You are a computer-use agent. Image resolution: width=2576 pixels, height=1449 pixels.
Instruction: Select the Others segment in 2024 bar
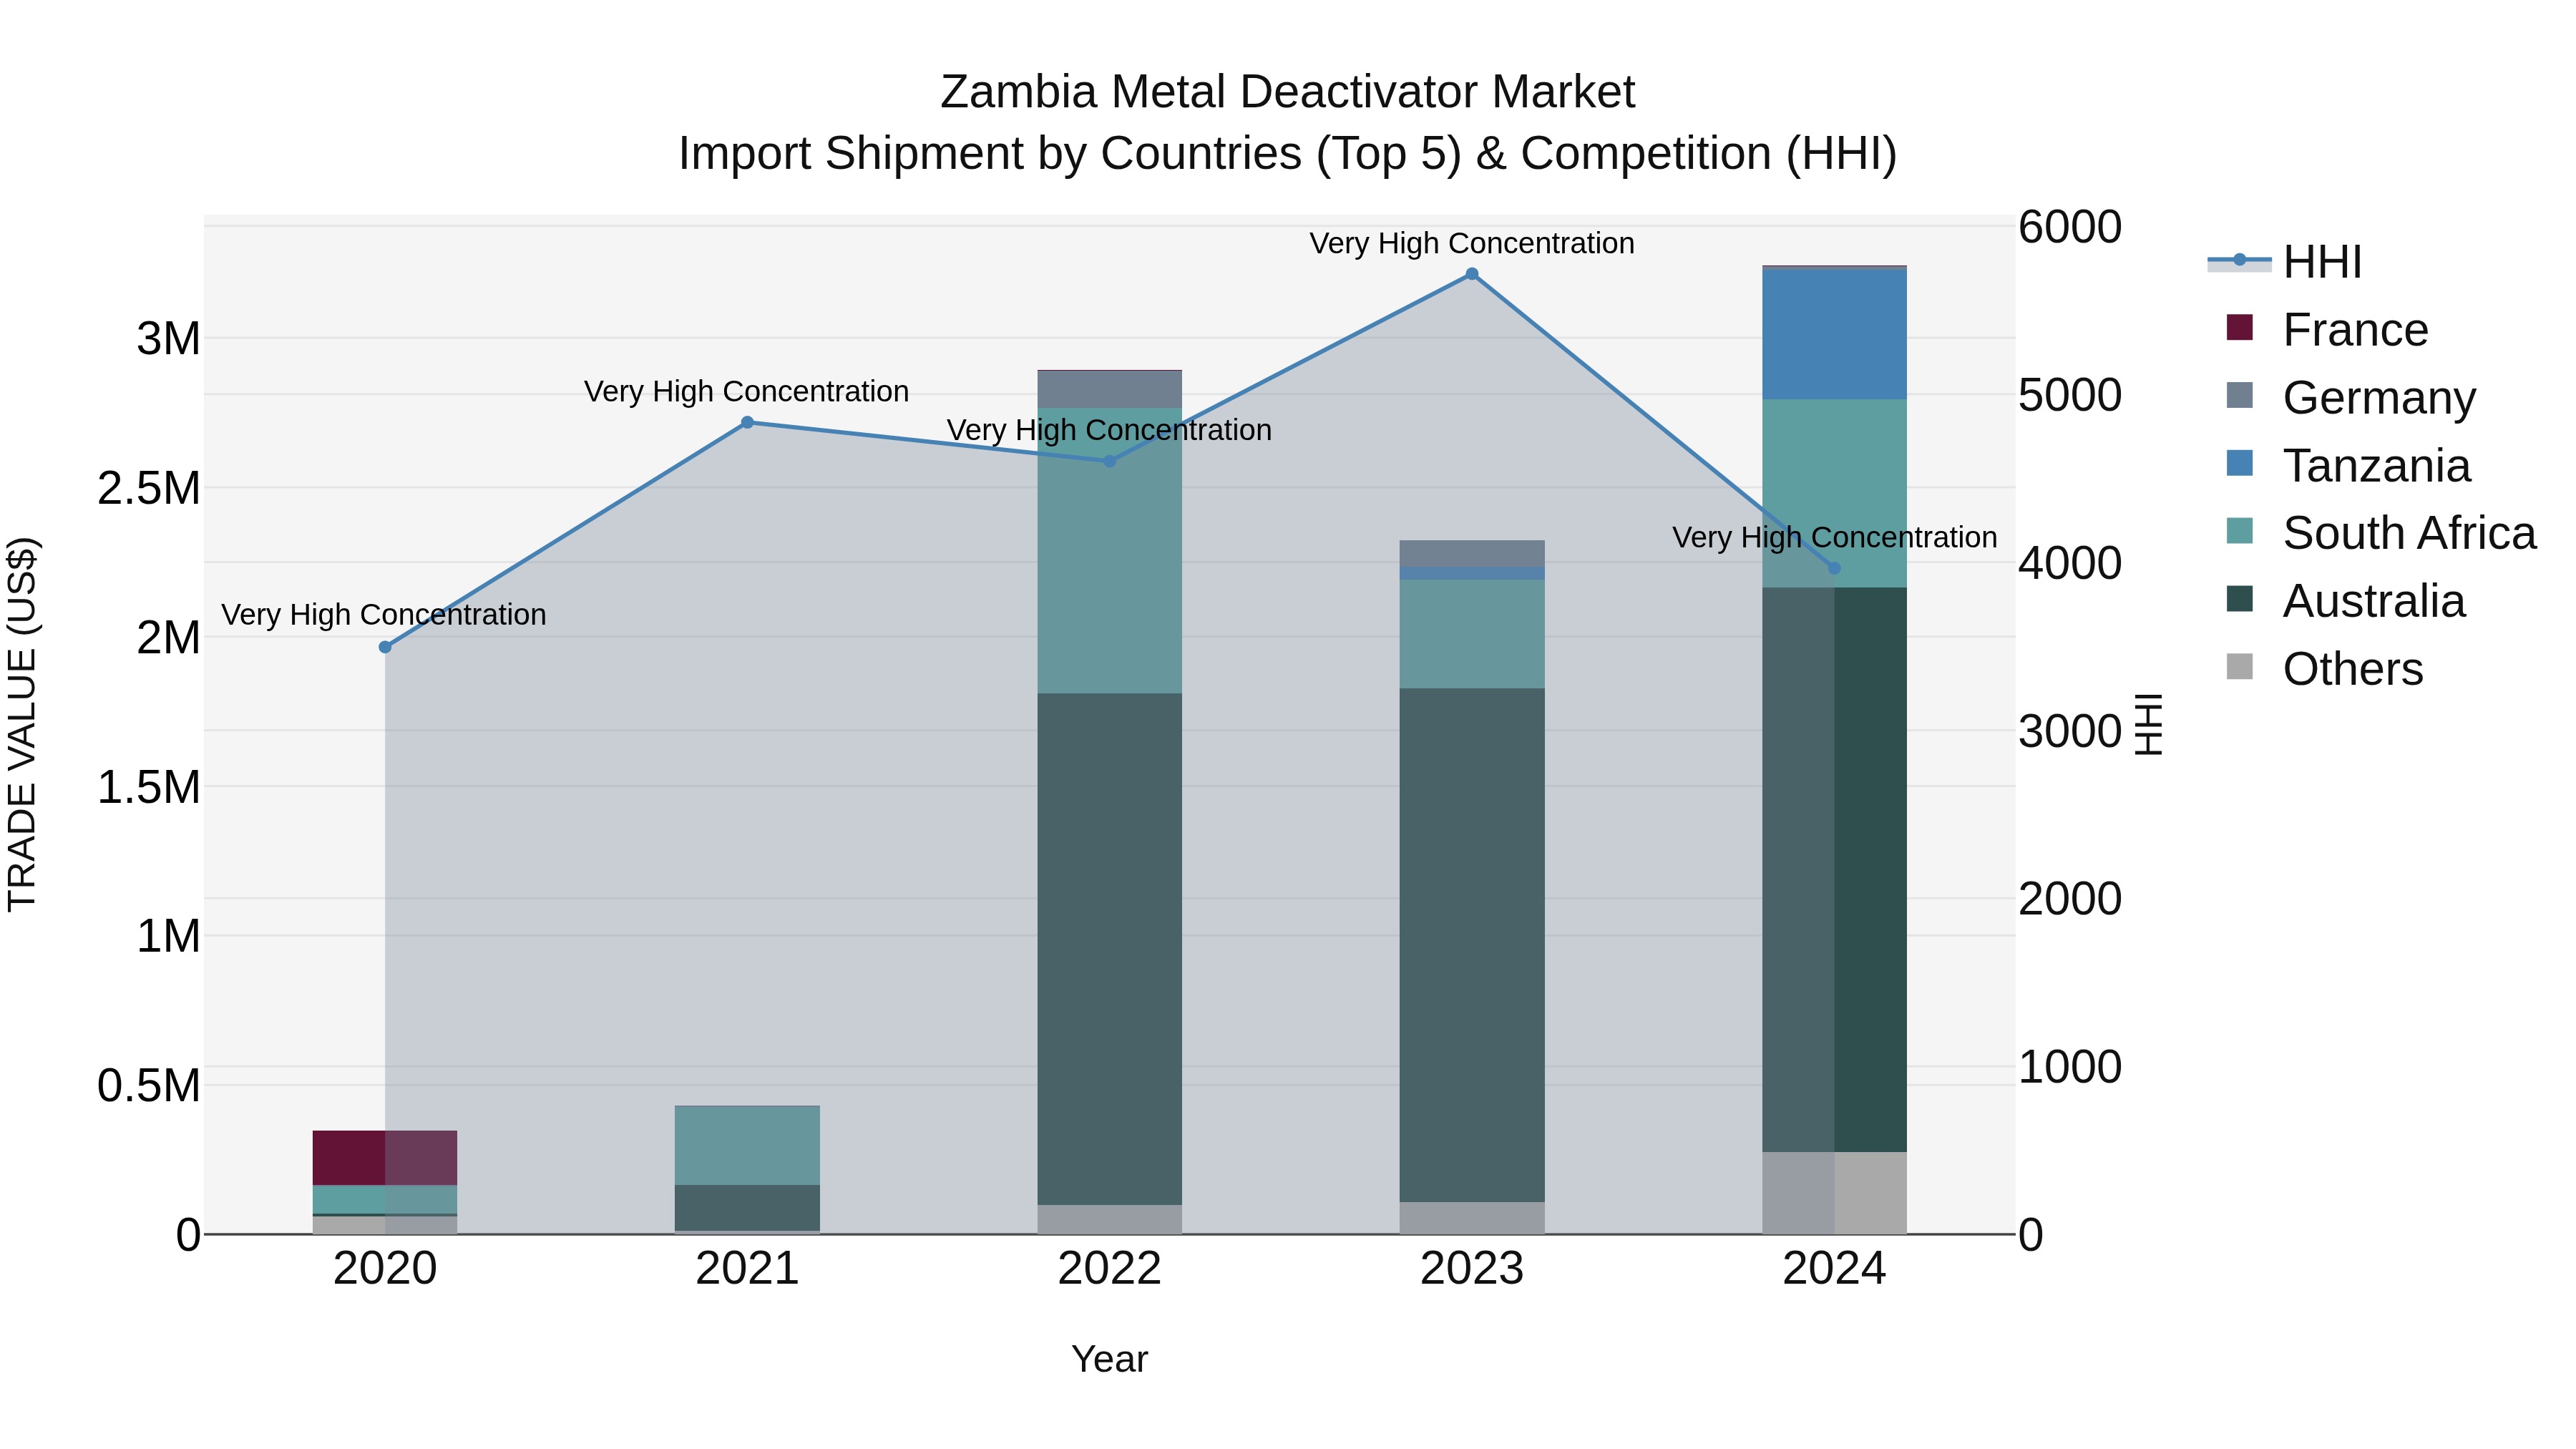click(1834, 1193)
